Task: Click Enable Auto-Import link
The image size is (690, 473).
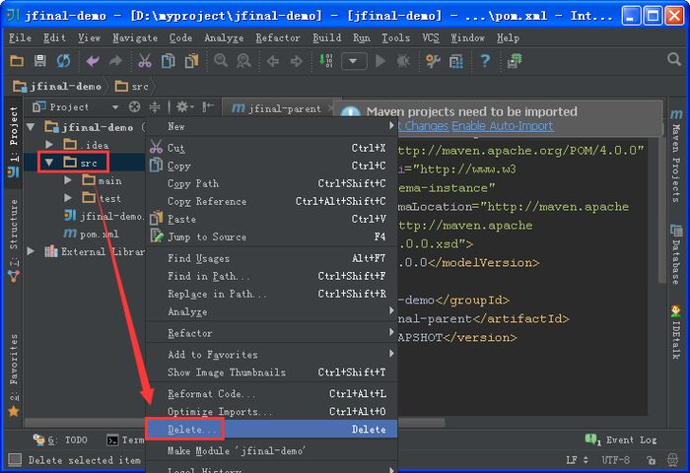Action: coord(502,126)
